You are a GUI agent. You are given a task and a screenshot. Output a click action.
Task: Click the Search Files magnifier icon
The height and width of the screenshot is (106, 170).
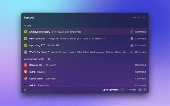tap(26, 65)
